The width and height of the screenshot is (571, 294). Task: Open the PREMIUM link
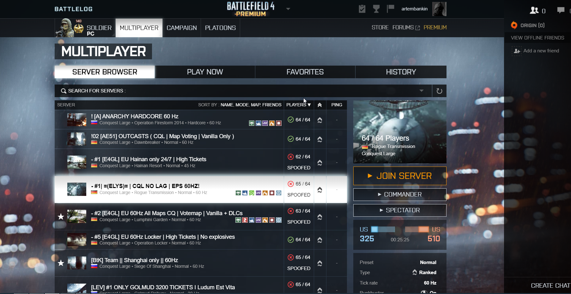tap(435, 27)
